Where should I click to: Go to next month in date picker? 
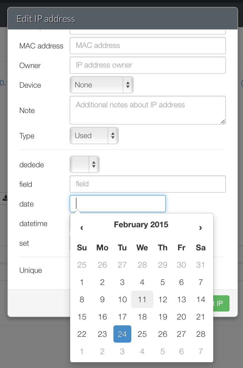201,228
